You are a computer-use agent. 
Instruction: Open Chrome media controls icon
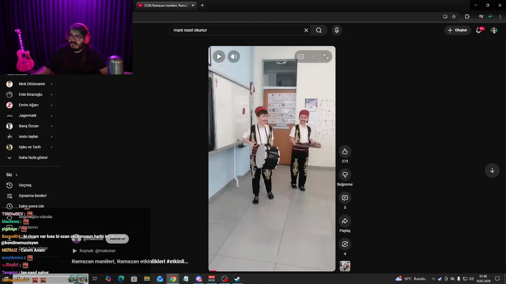(481, 17)
